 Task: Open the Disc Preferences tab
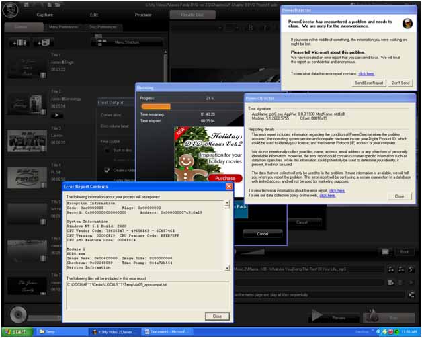[103, 27]
